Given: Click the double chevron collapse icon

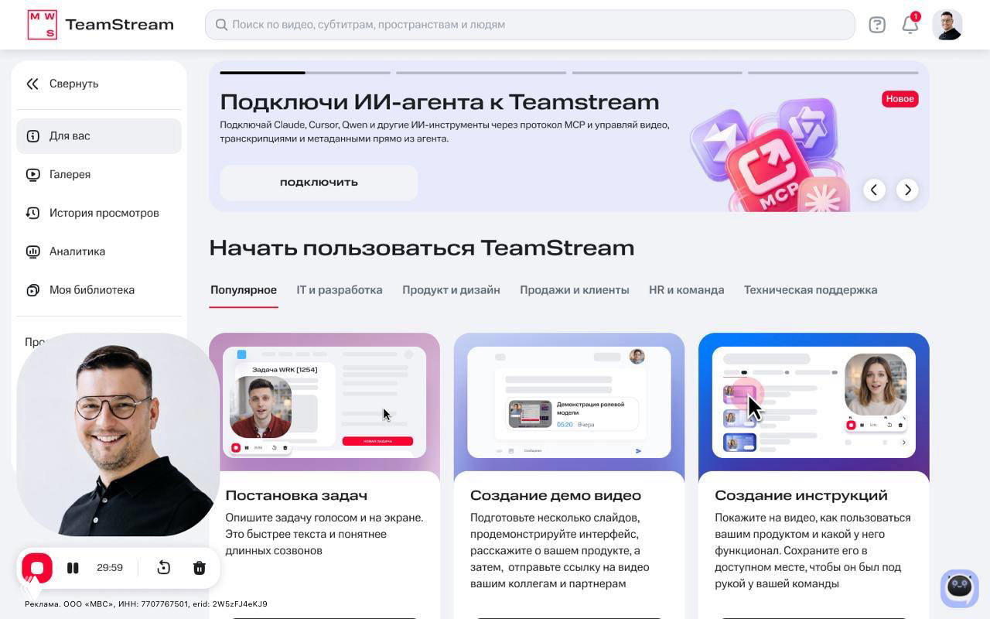Looking at the screenshot, I should (x=32, y=84).
